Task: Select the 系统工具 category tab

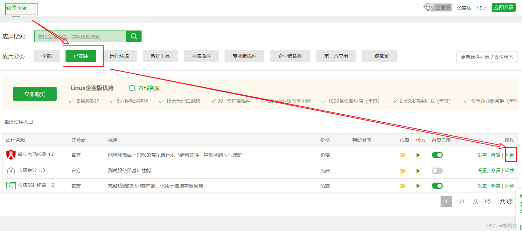Action: (x=160, y=56)
